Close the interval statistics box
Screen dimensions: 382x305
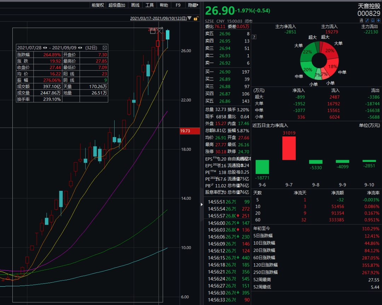pos(105,48)
